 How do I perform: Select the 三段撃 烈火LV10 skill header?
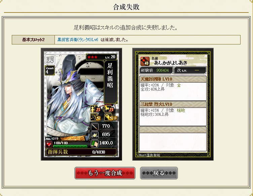[173, 104]
